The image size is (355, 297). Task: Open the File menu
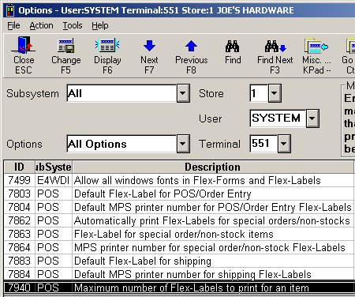tap(13, 25)
